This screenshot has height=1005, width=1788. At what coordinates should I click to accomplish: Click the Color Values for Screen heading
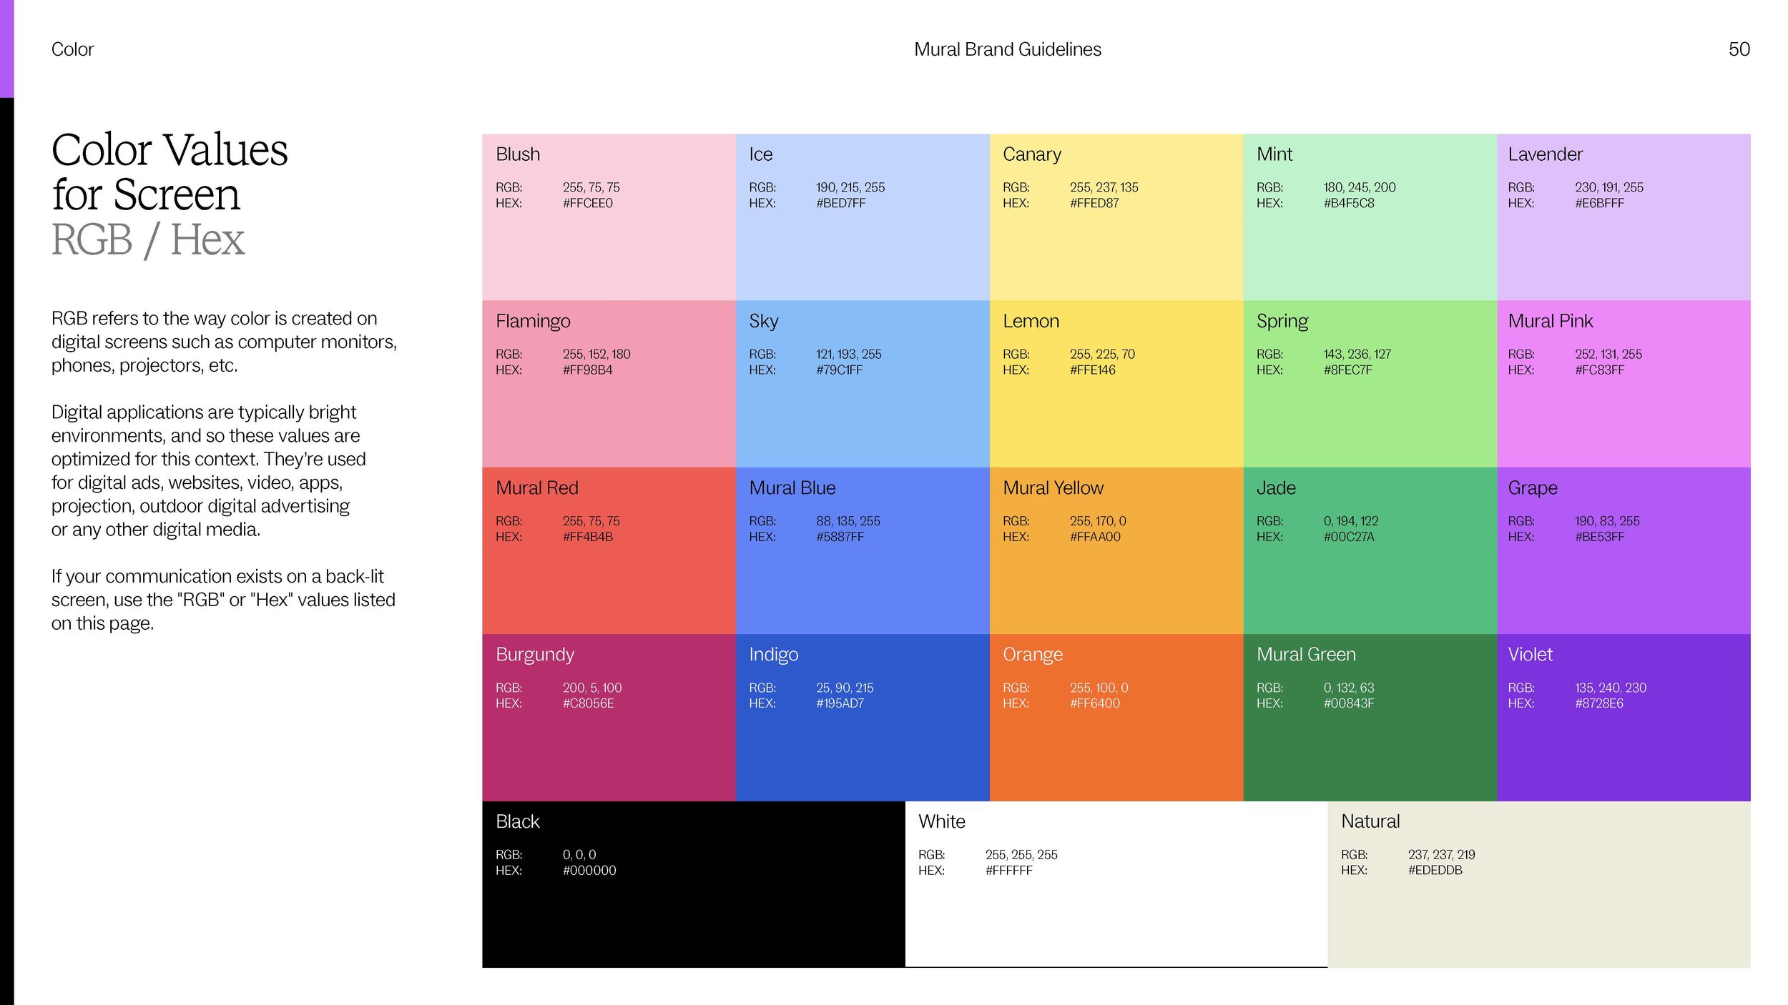pyautogui.click(x=170, y=172)
